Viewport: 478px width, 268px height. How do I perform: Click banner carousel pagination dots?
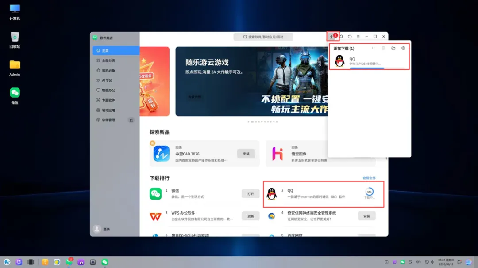[x=262, y=122]
